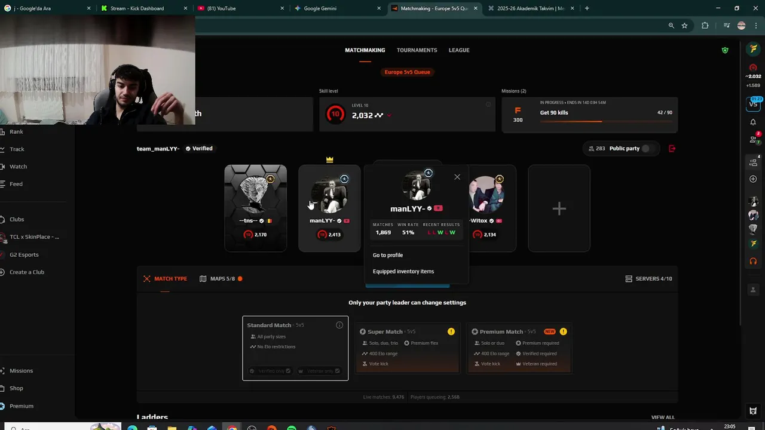
Task: Click the circled plus icon in sidebar
Action: click(x=753, y=179)
